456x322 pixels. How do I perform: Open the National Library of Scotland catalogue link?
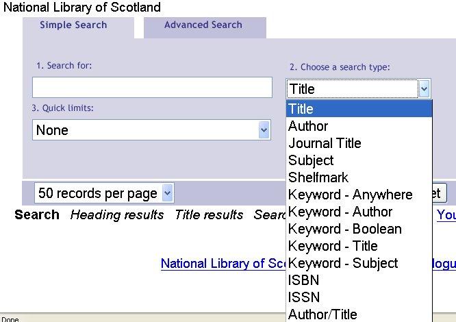click(x=223, y=264)
